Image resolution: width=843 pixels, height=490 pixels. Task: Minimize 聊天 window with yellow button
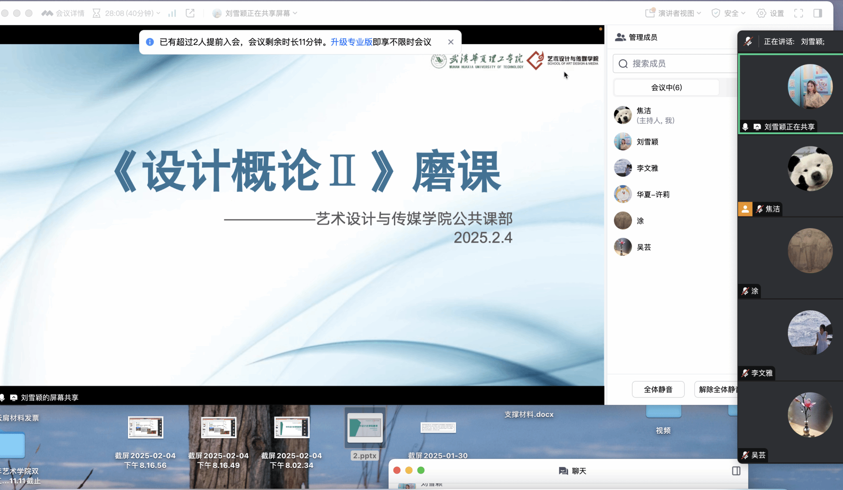click(x=409, y=470)
